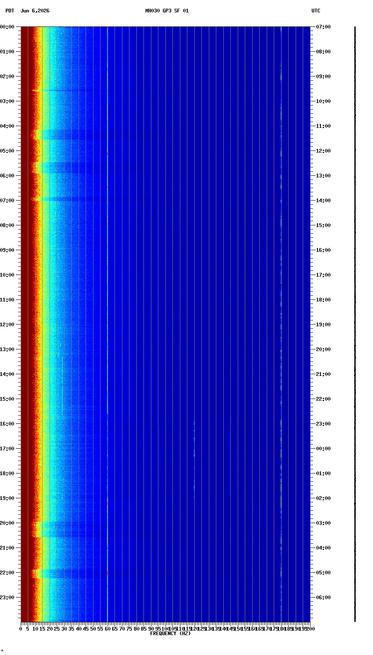Click the 17:00 UTC time label
This screenshot has height=655, width=373.
[x=323, y=275]
